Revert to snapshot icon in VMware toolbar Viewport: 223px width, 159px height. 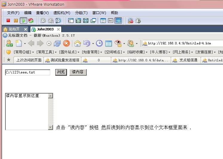[x=51, y=21]
